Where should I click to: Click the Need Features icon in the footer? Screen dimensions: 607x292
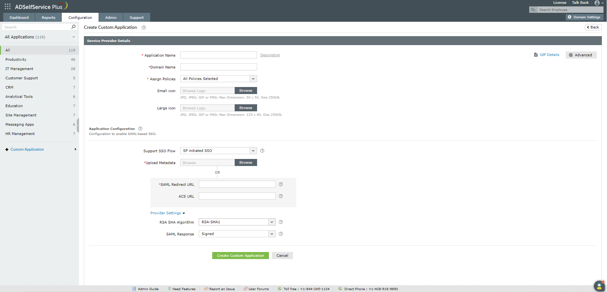pyautogui.click(x=169, y=289)
